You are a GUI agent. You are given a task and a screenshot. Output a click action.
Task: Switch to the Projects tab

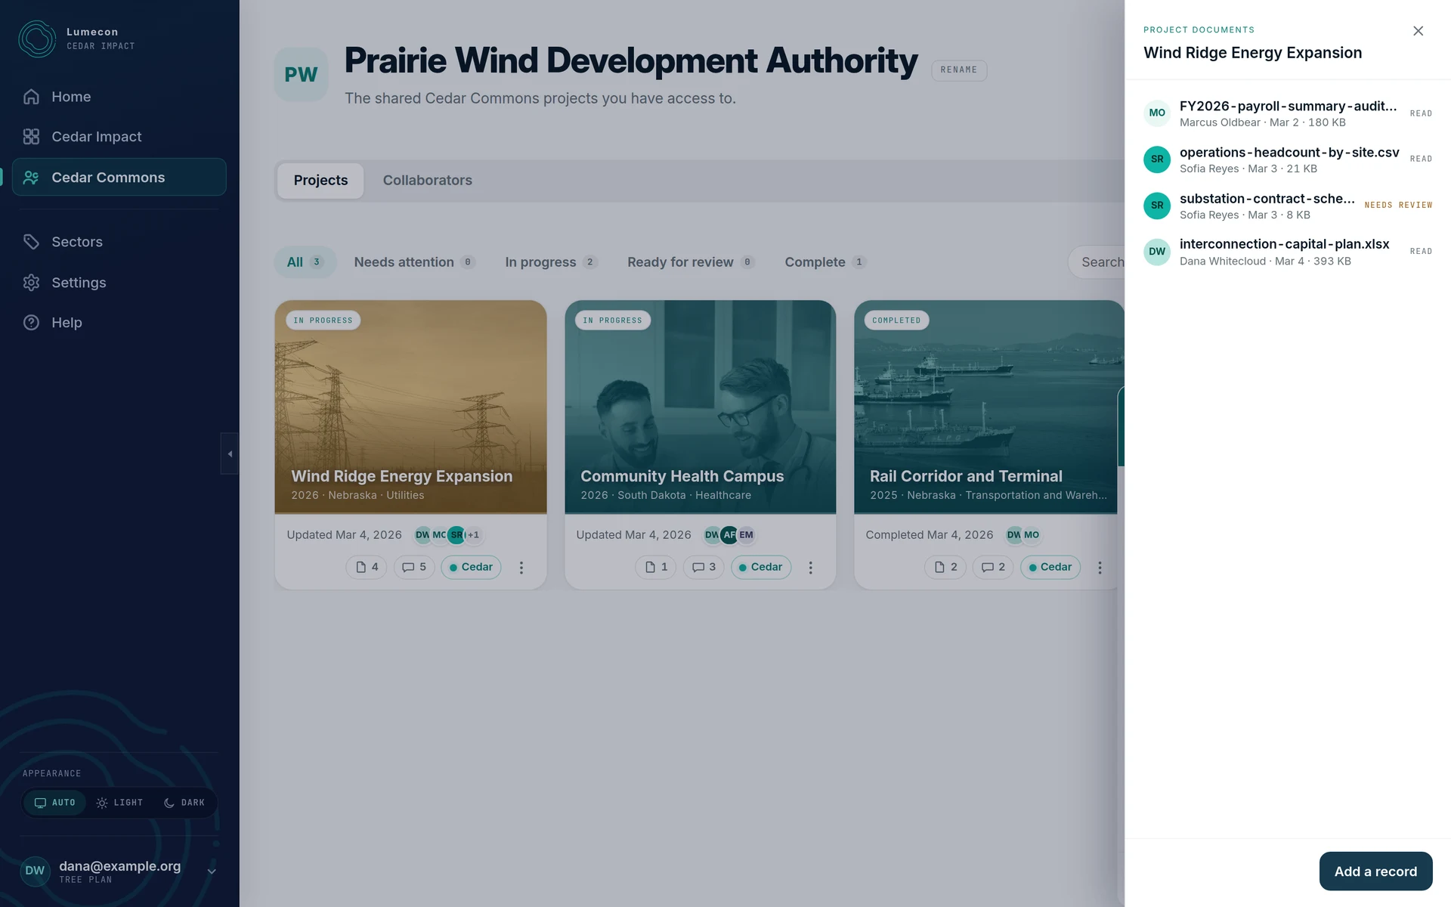pyautogui.click(x=320, y=181)
